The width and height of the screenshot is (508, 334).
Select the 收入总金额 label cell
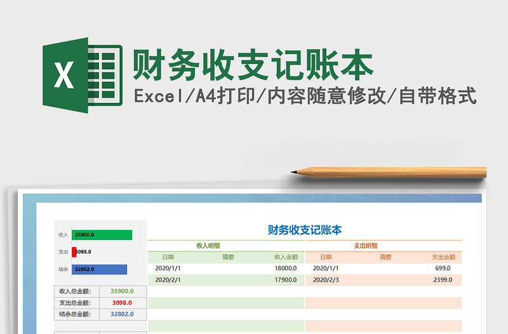click(x=77, y=291)
